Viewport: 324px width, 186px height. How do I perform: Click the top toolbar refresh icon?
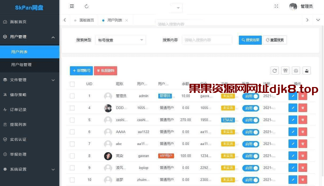pyautogui.click(x=86, y=6)
